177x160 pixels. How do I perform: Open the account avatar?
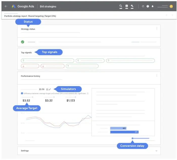[x=171, y=6]
